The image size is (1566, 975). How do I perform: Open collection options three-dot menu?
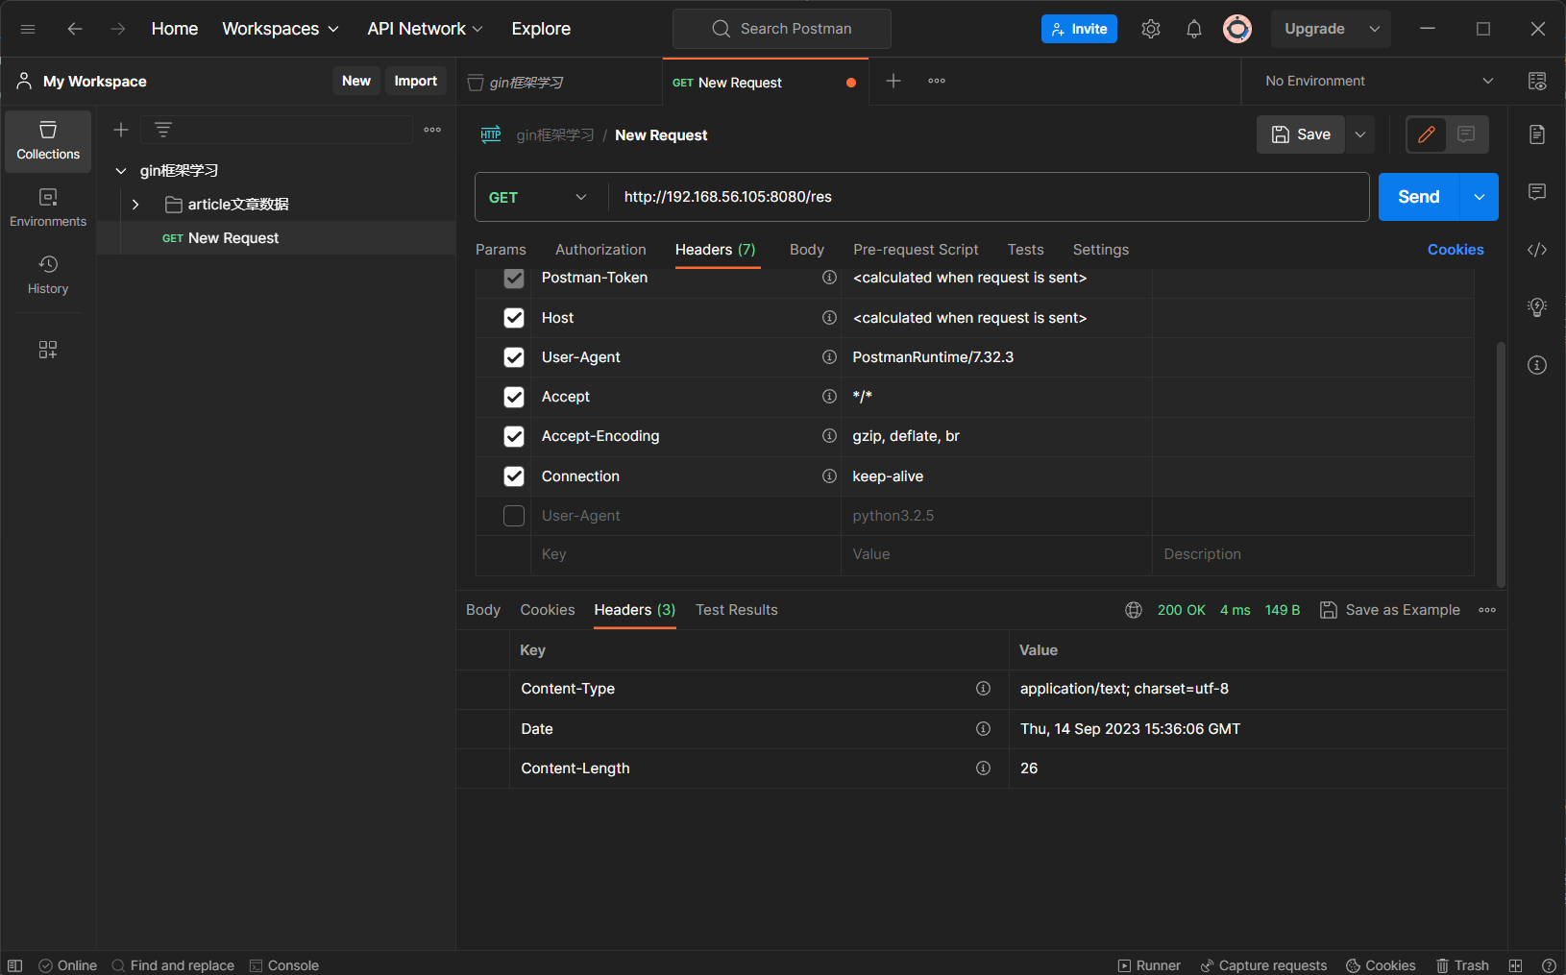click(x=432, y=130)
